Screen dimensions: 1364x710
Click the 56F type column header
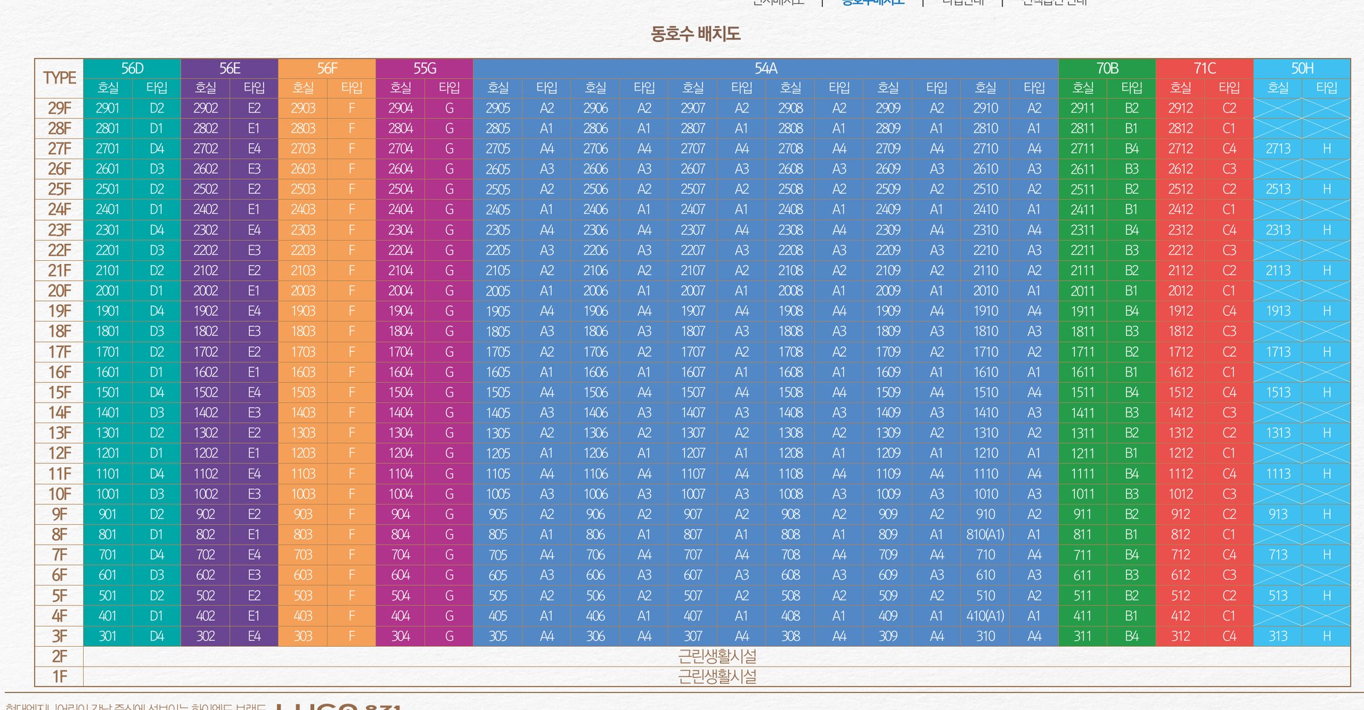pyautogui.click(x=327, y=68)
